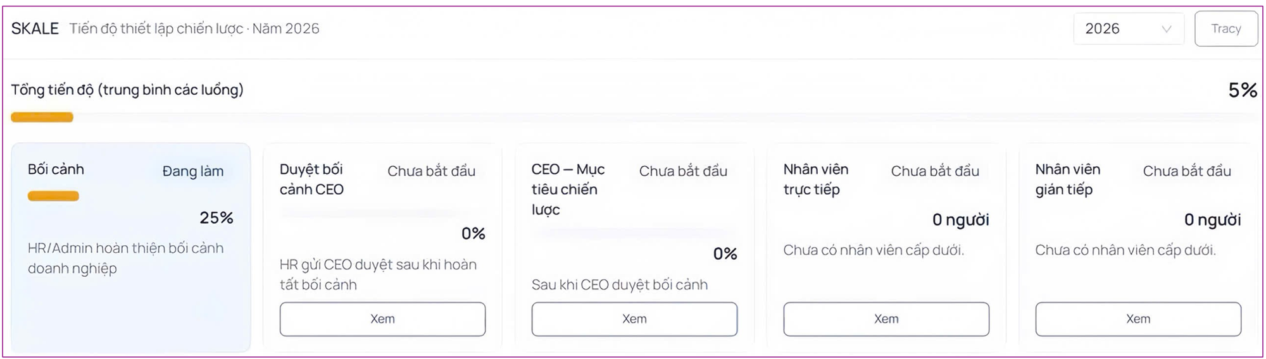Click the Đang làm status label
Image resolution: width=1266 pixels, height=359 pixels.
point(193,171)
